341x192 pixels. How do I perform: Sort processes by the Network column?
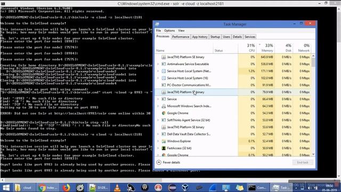302,48
